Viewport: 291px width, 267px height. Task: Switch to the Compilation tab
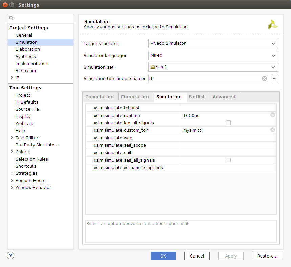pyautogui.click(x=99, y=97)
